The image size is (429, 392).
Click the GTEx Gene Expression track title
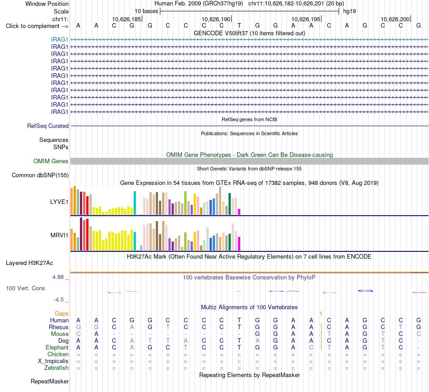pos(249,183)
